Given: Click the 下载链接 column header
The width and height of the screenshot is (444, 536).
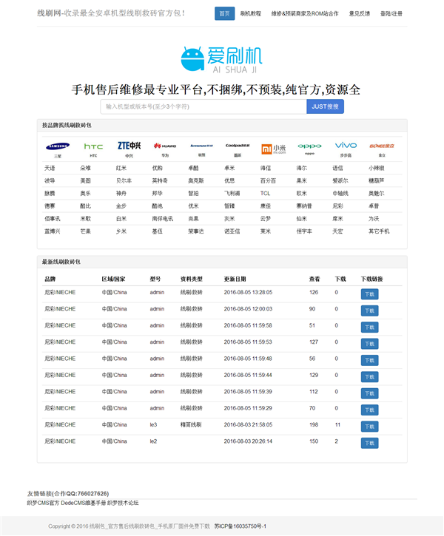Looking at the screenshot, I should tap(371, 279).
